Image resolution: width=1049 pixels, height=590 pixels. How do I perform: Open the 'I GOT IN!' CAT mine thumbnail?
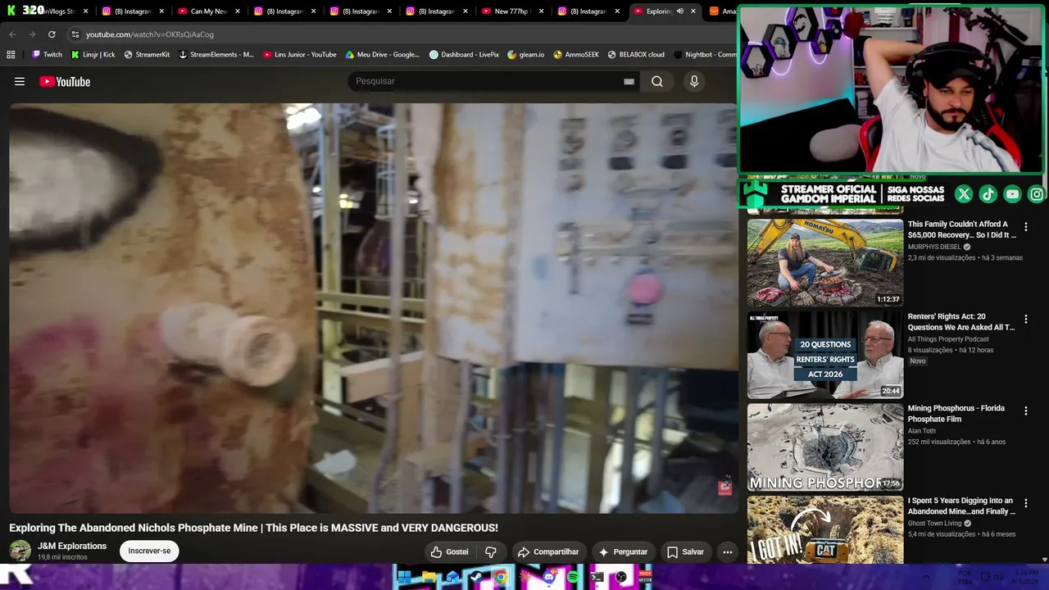pyautogui.click(x=825, y=529)
